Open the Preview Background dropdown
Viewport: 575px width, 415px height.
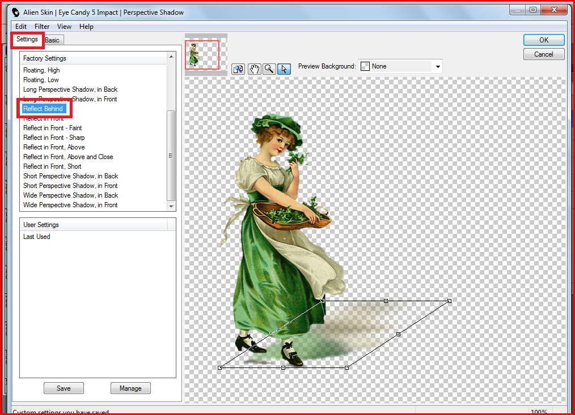point(438,66)
